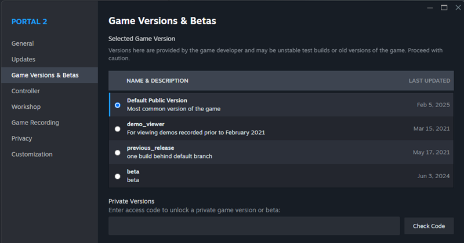Choose the previous_release radio button
The height and width of the screenshot is (243, 464).
pos(118,152)
